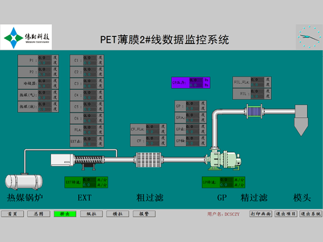Select the green GP pump icon
Screen dimensions: 323x242
coord(223,160)
